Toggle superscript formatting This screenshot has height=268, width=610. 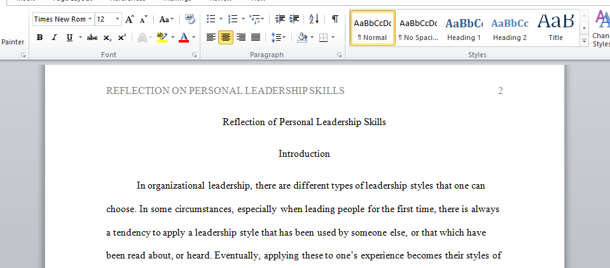coord(121,37)
